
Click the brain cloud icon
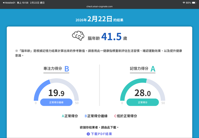click(78, 36)
